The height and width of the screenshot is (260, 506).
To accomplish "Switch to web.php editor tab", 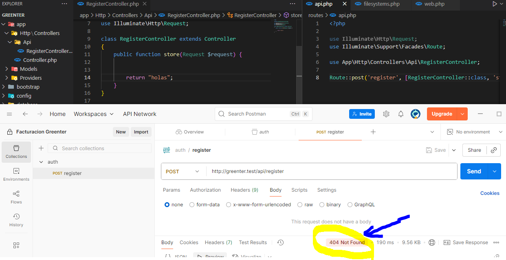I will 434,4.
